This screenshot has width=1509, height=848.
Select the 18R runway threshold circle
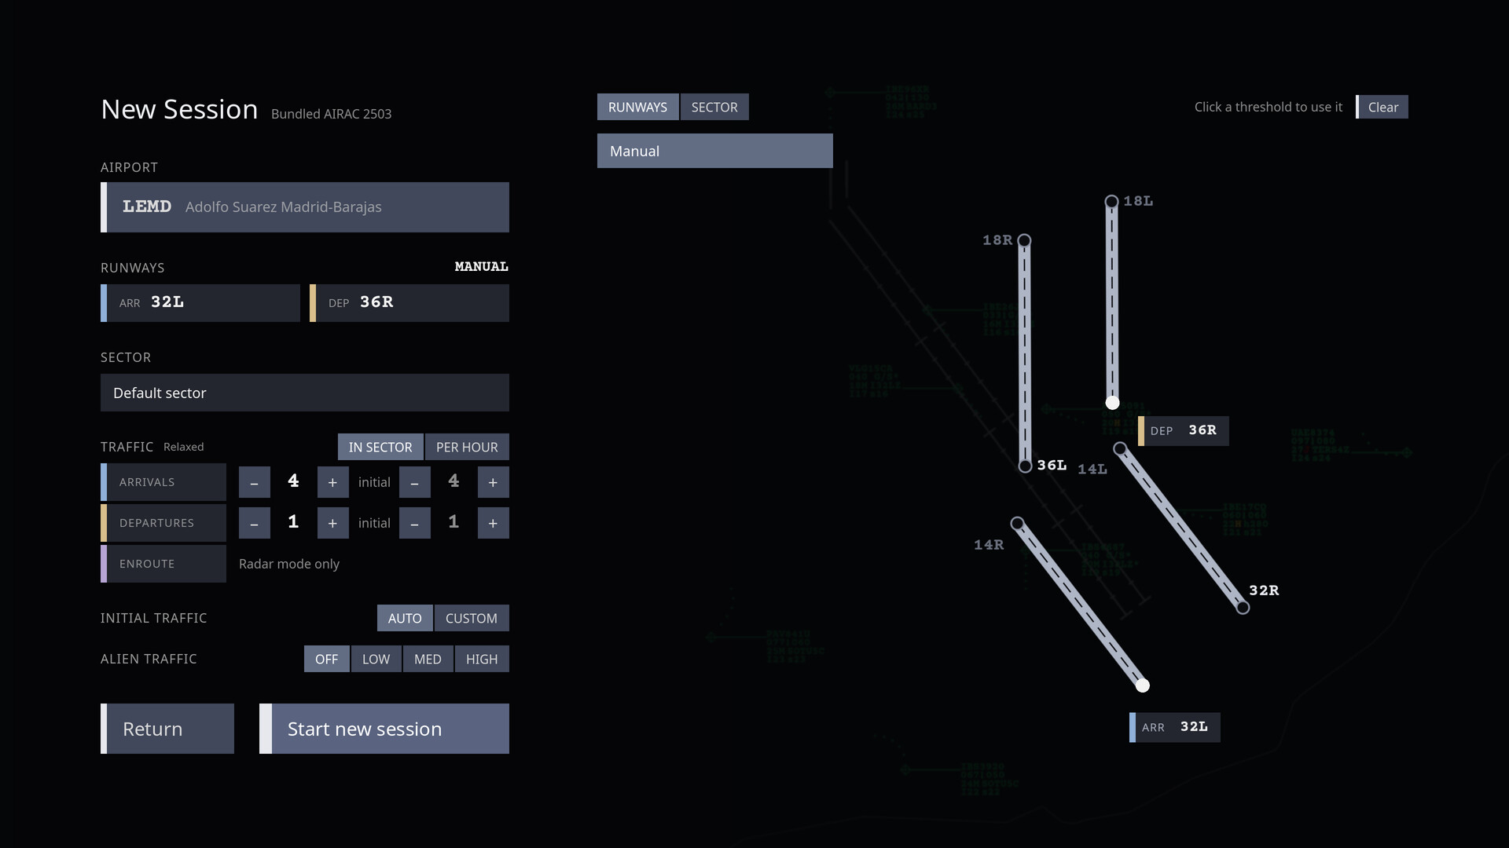tap(1024, 240)
